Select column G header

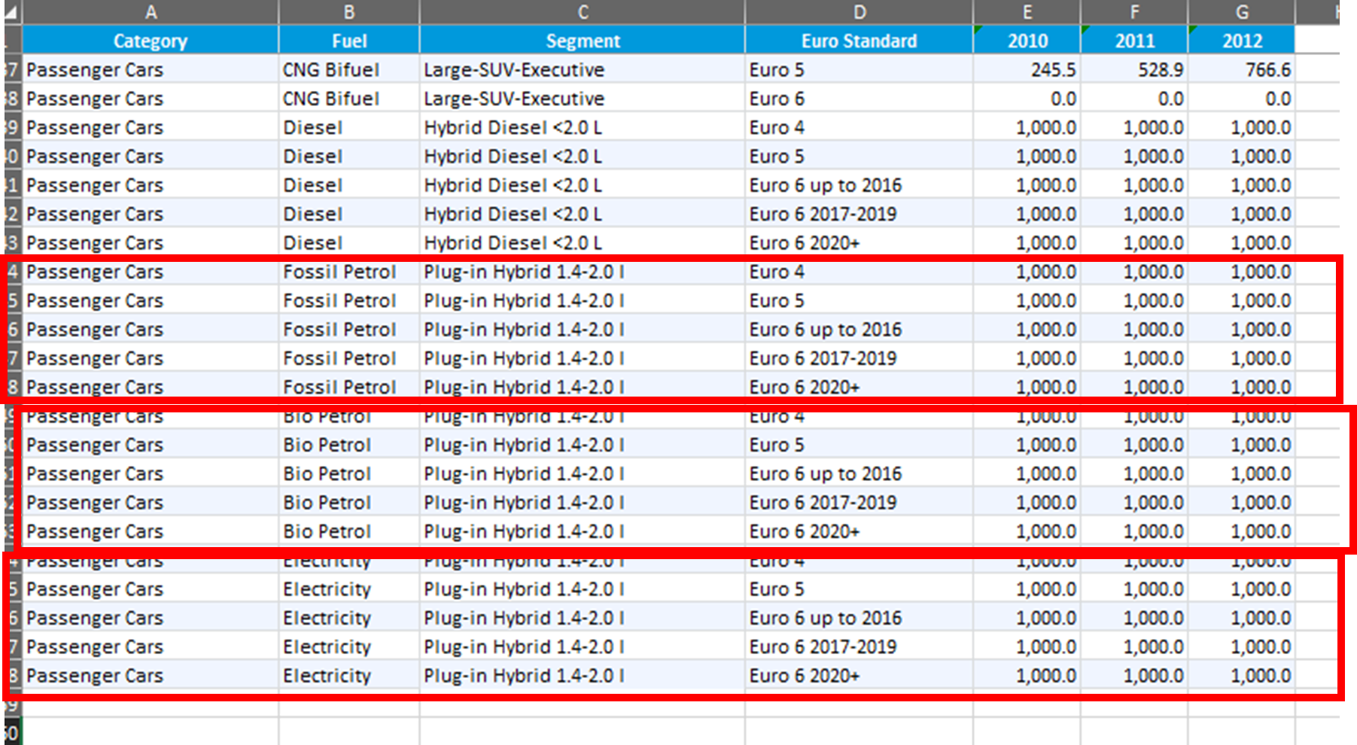click(1241, 12)
